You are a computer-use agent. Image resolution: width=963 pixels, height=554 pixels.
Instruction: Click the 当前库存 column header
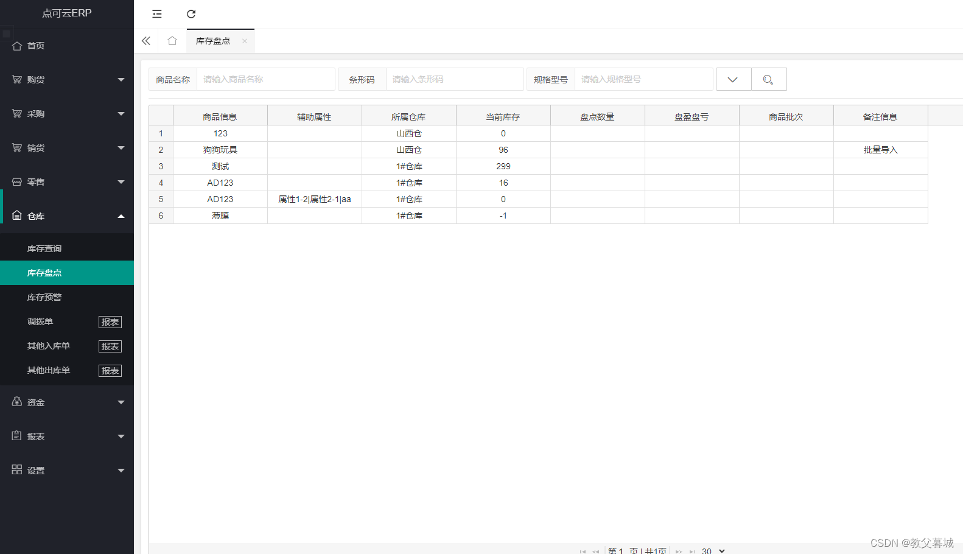[x=503, y=116]
